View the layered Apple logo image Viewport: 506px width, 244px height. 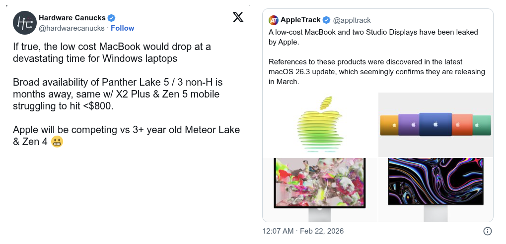tap(320, 124)
